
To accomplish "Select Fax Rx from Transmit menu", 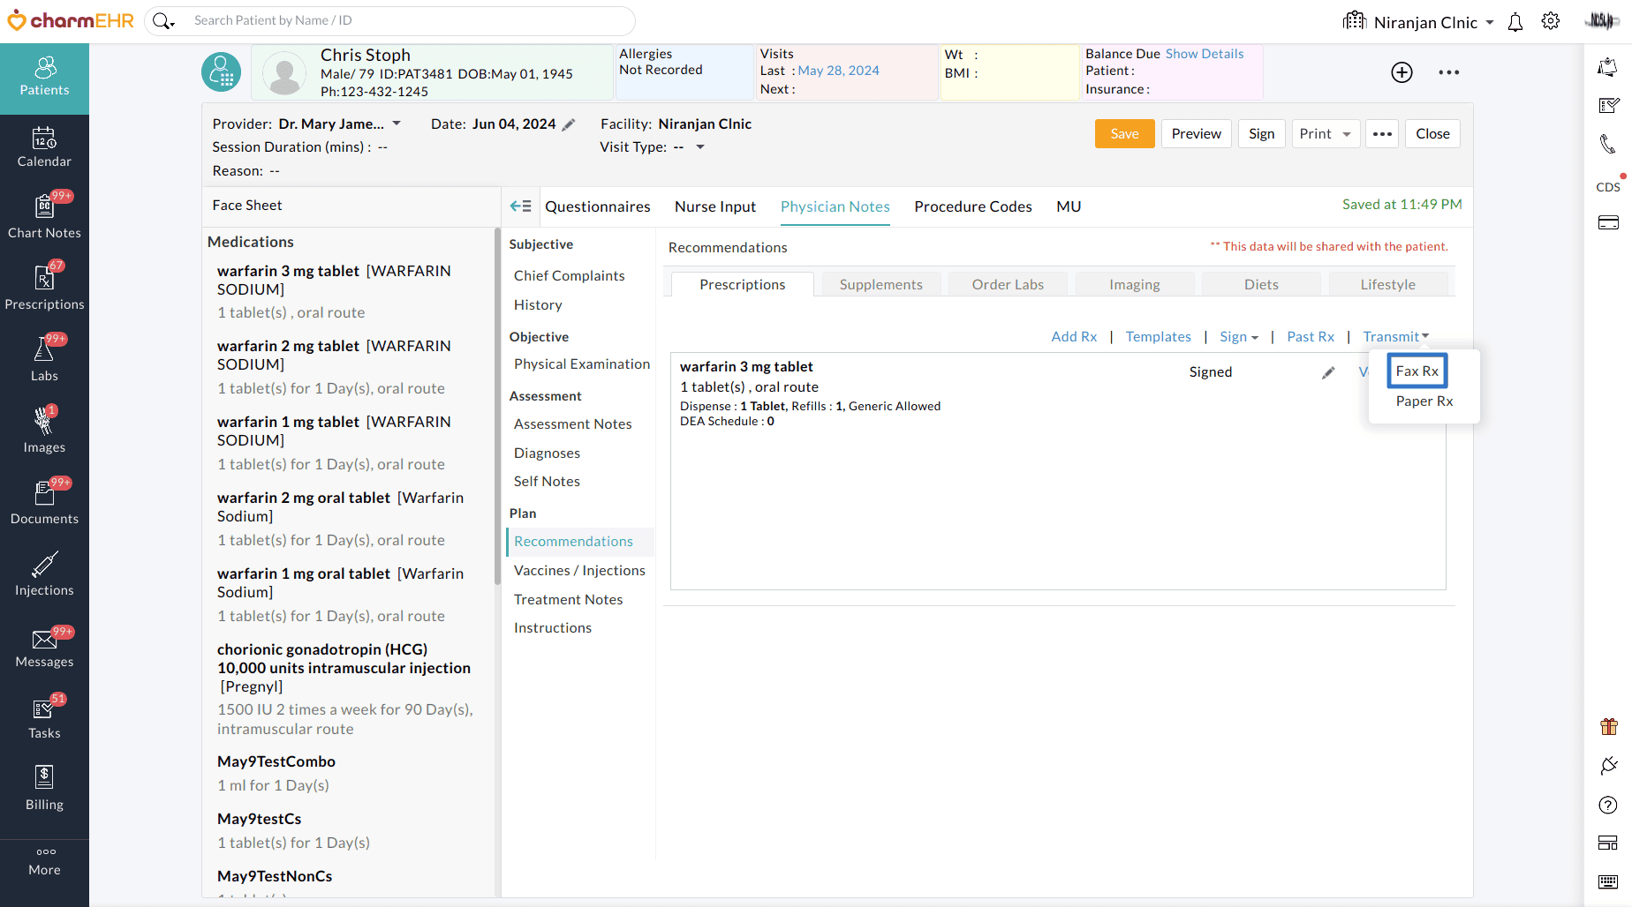I will 1417,371.
